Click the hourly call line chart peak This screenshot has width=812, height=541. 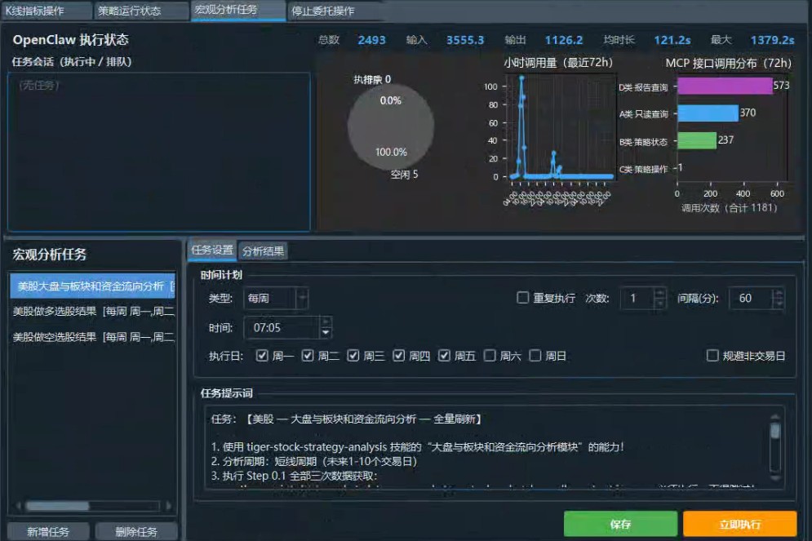point(521,78)
